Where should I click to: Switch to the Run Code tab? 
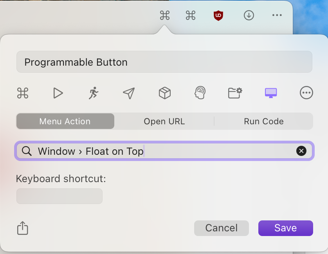click(x=263, y=121)
